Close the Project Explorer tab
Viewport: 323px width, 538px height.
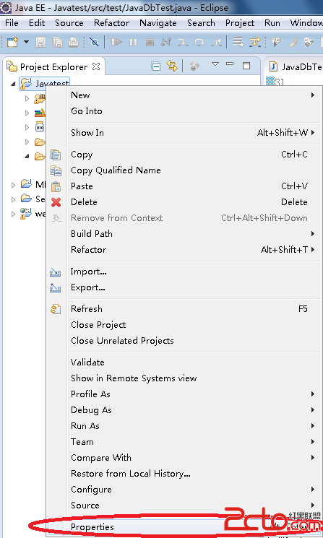(x=96, y=66)
